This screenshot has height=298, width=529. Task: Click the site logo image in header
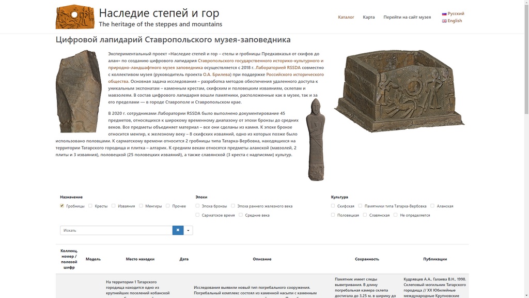(x=75, y=17)
